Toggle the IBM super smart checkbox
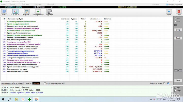The height and width of the screenshot is (102, 183). point(164,83)
